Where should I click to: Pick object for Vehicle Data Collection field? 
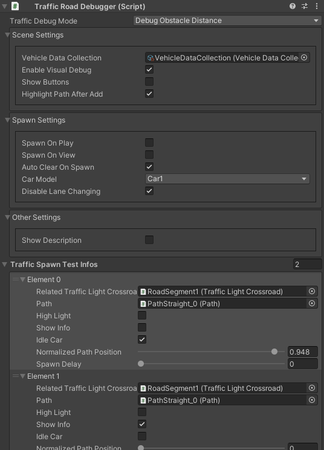(x=304, y=58)
